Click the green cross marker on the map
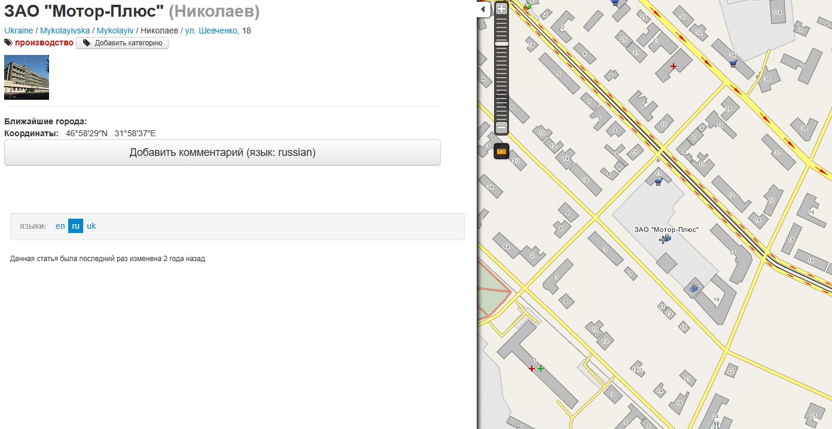Image resolution: width=832 pixels, height=429 pixels. pyautogui.click(x=541, y=369)
